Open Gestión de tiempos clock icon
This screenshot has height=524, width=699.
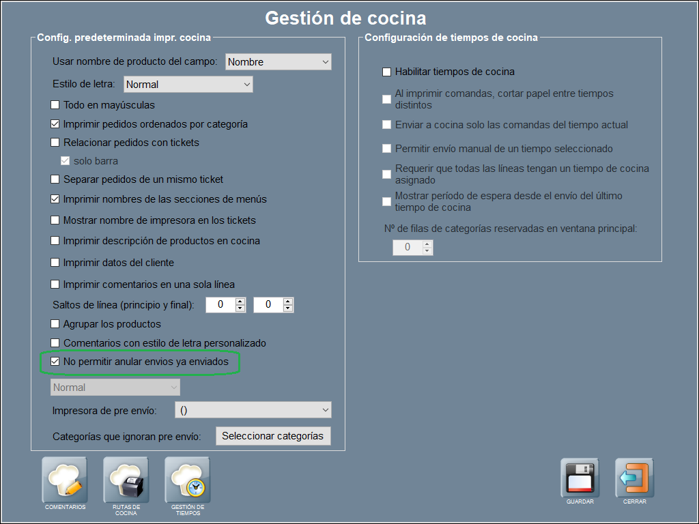point(188,480)
